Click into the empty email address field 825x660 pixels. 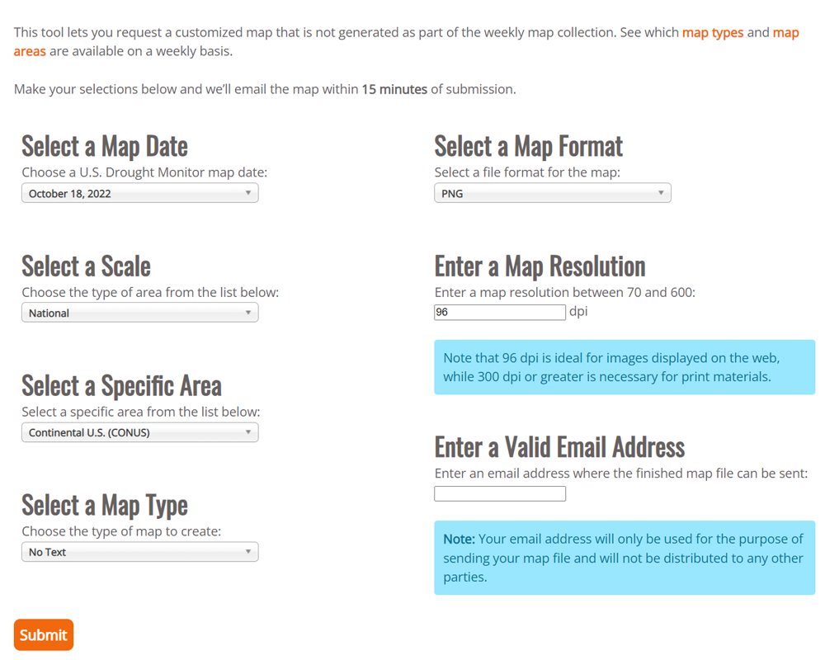499,493
